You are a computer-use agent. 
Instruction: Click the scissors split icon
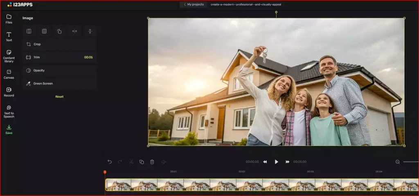(x=131, y=162)
